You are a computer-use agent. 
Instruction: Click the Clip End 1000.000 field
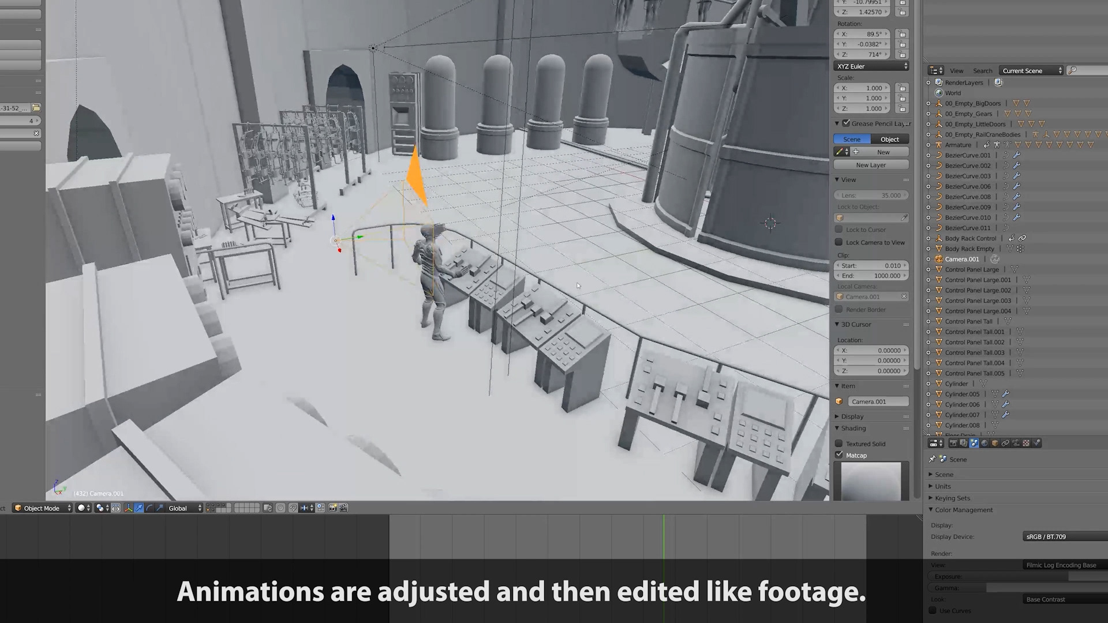coord(871,276)
